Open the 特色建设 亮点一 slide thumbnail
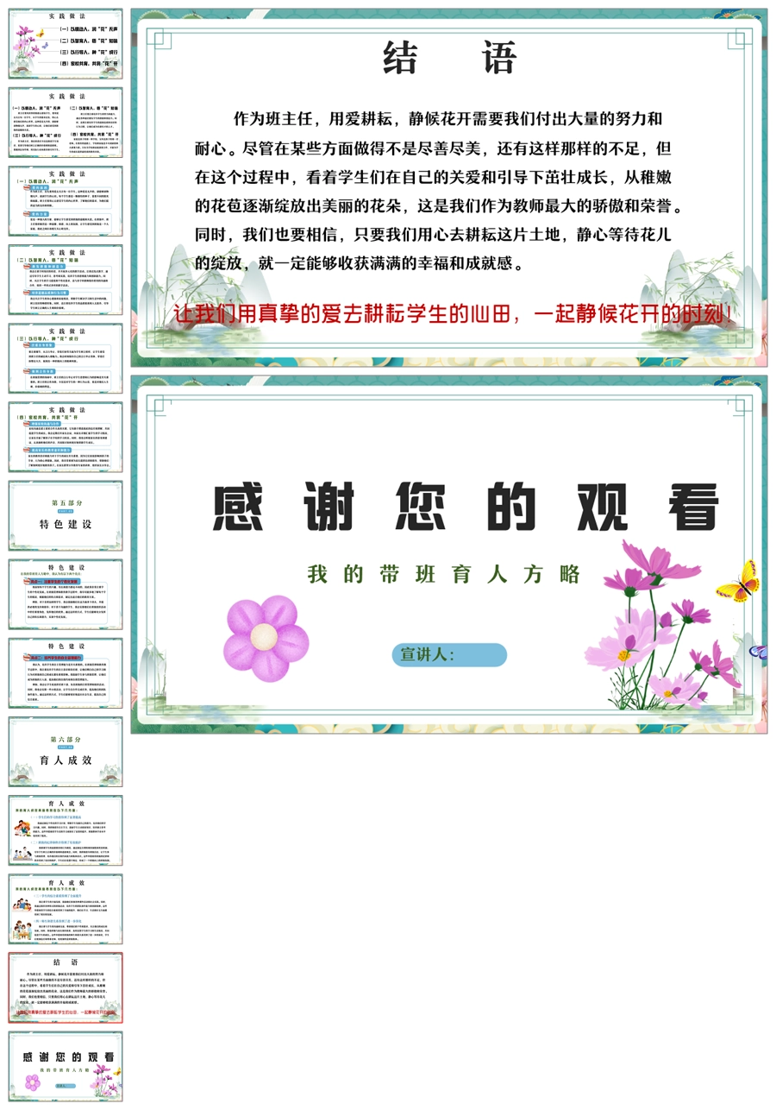This screenshot has height=1110, width=776. tap(66, 594)
